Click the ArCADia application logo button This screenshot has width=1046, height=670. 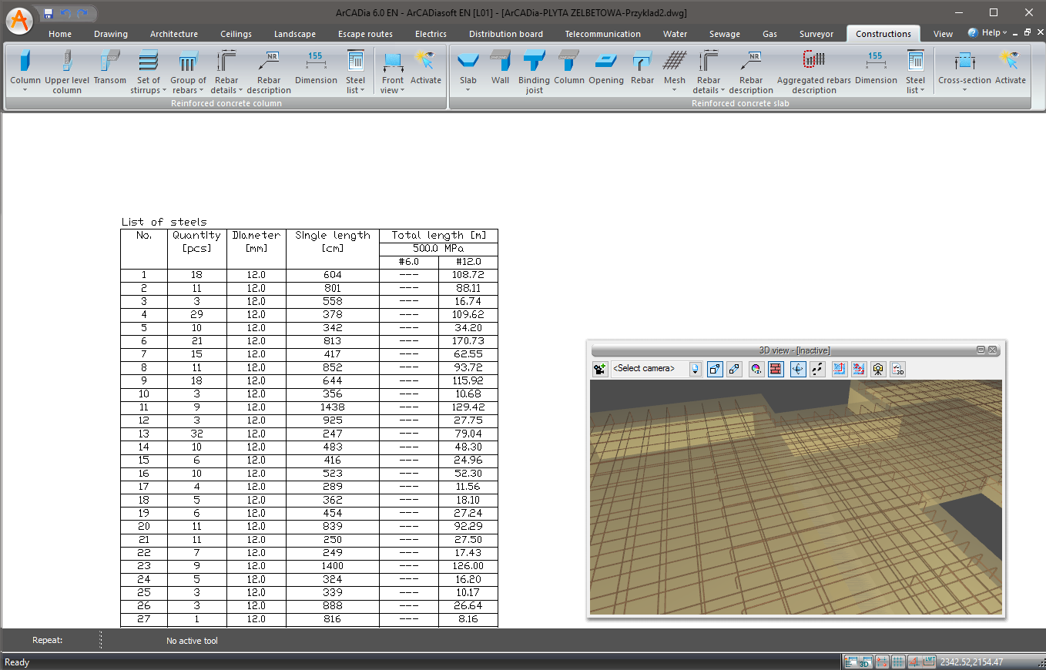pos(19,20)
